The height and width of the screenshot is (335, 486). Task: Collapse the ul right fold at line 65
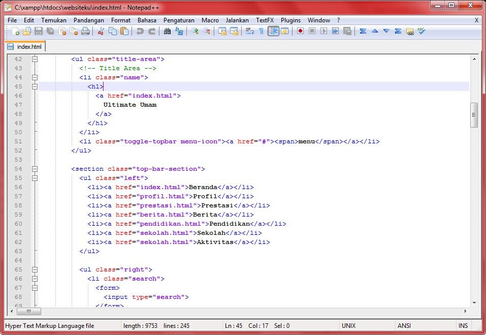tap(35, 269)
